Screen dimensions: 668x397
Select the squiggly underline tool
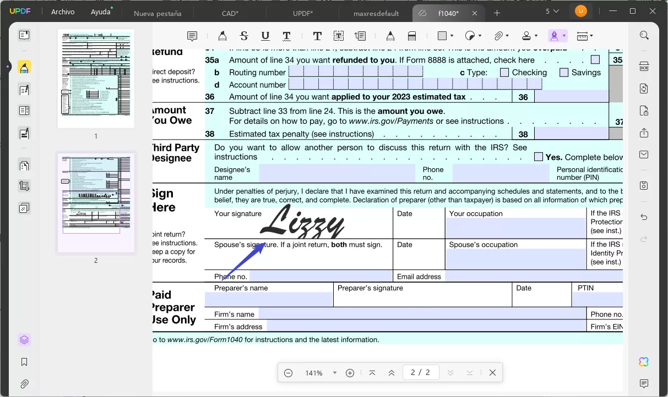pos(287,36)
